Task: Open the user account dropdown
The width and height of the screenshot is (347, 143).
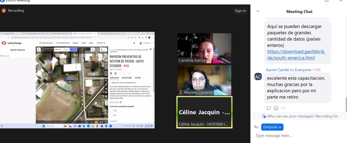Action: coord(146,43)
